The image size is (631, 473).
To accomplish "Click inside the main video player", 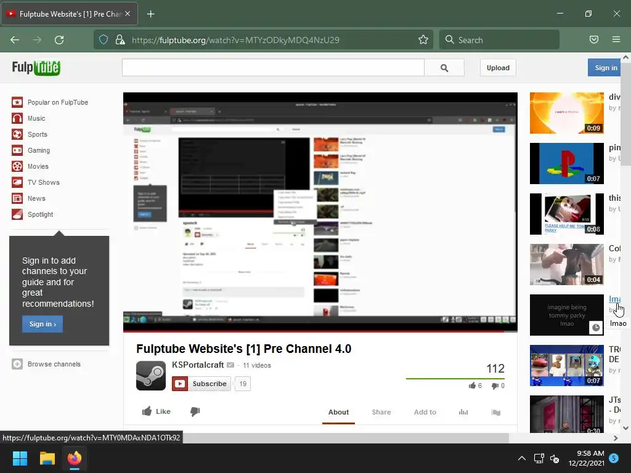I will click(x=320, y=211).
